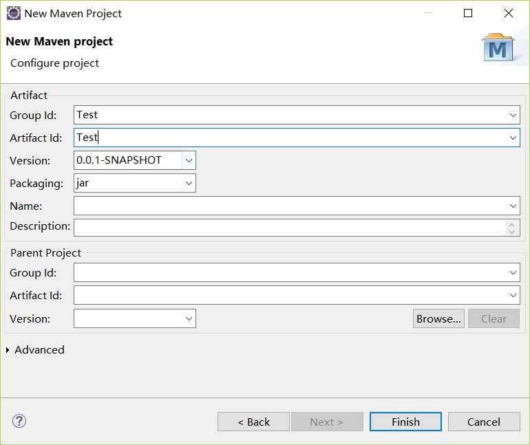This screenshot has height=445, width=530.
Task: Click the help question mark icon
Action: coord(19,421)
